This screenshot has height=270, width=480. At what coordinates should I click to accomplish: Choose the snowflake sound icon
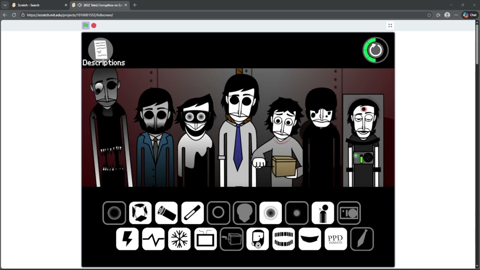[180, 239]
